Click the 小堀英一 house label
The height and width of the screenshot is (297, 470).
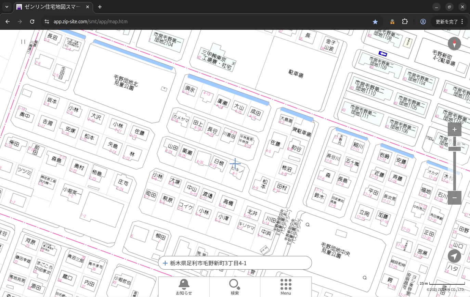point(72,191)
